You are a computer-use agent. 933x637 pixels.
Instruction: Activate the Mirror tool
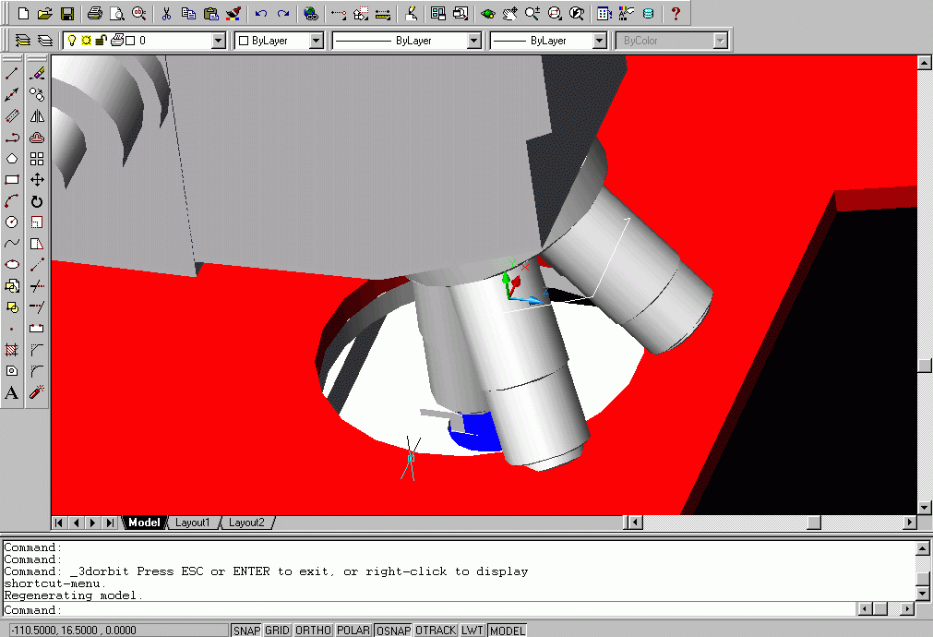point(37,115)
